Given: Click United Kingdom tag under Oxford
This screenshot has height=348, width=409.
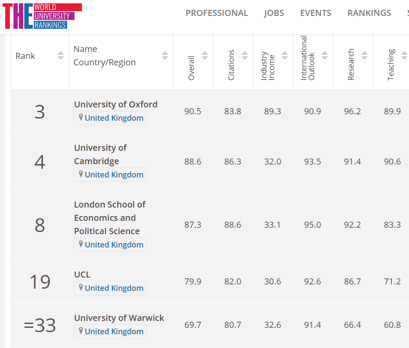Looking at the screenshot, I should [114, 118].
